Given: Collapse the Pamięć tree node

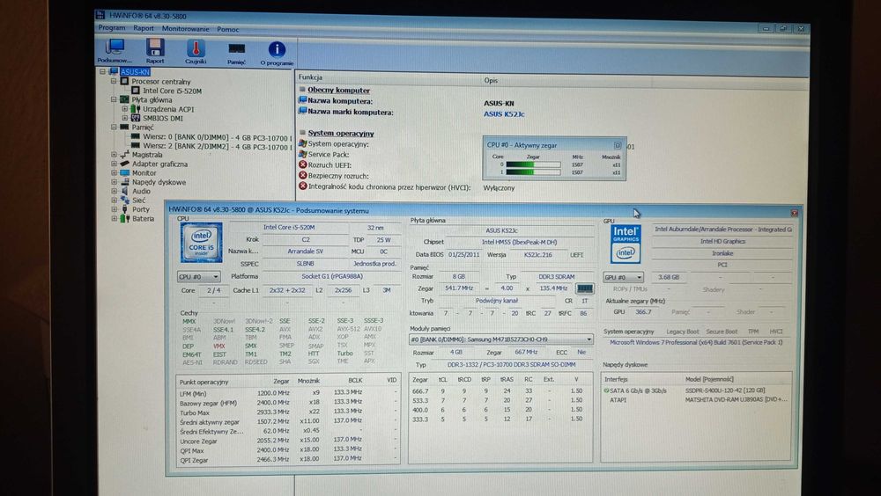Looking at the screenshot, I should tap(114, 127).
